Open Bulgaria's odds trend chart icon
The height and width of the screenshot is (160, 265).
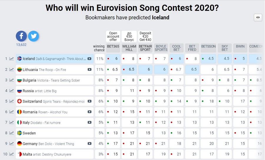[x=11, y=80]
